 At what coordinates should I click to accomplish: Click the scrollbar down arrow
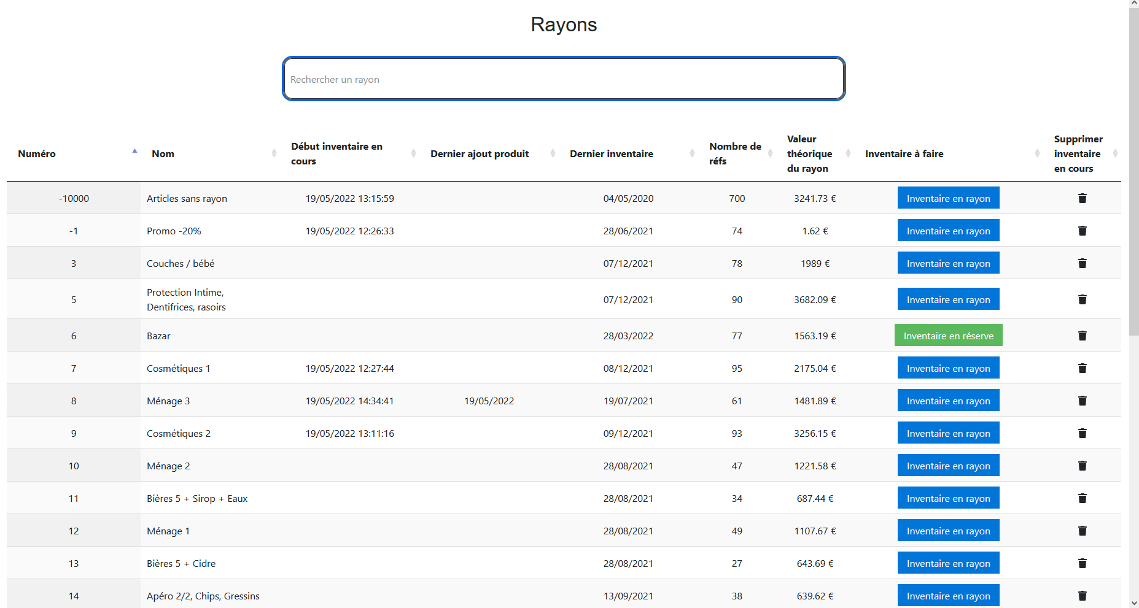point(1133,602)
